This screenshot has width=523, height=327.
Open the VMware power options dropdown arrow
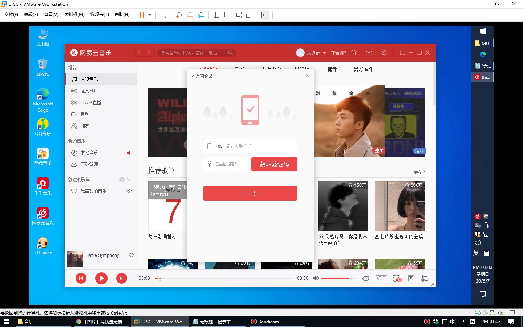[150, 15]
